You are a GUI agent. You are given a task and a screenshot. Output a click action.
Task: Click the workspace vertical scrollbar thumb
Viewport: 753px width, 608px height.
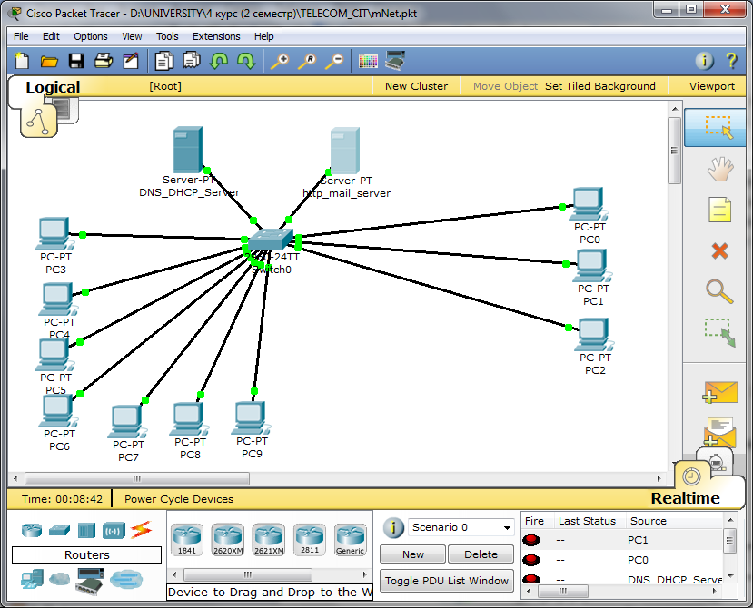point(674,151)
